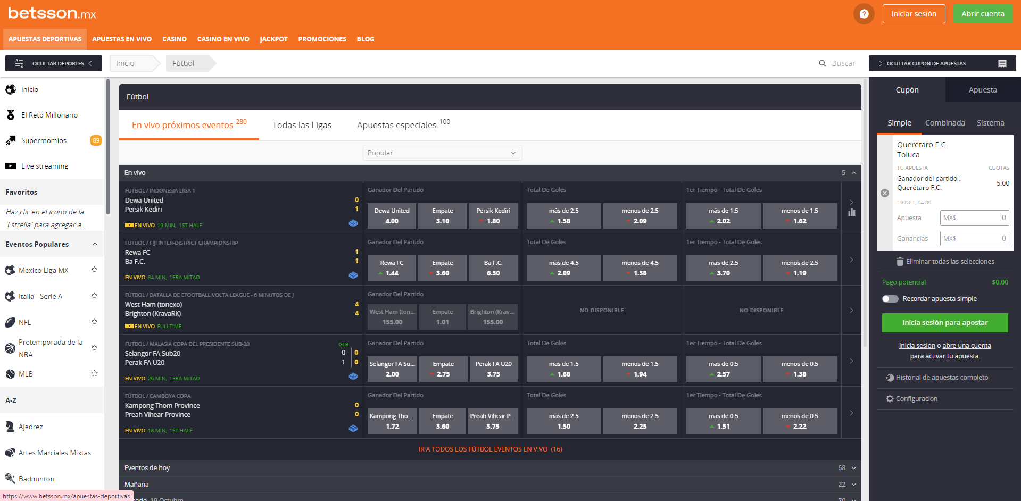The image size is (1021, 501).
Task: Select Rewa FC 1.44 odds
Action: pos(392,268)
